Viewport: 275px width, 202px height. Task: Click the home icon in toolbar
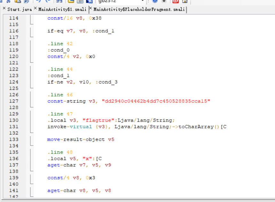coord(185,1)
